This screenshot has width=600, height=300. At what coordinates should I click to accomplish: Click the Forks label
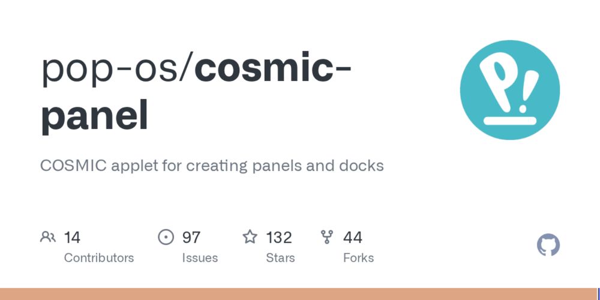click(359, 258)
